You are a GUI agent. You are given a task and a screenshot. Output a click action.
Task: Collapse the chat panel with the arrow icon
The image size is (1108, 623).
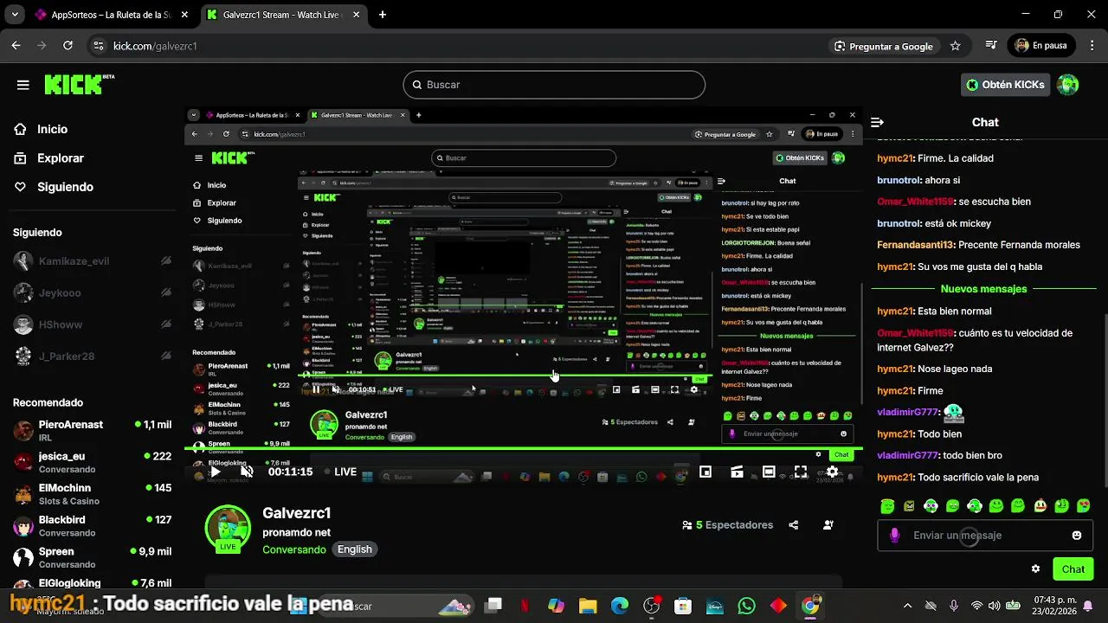pos(877,123)
